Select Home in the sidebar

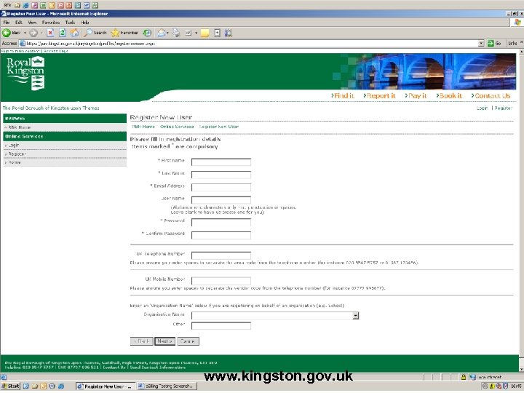(65, 162)
